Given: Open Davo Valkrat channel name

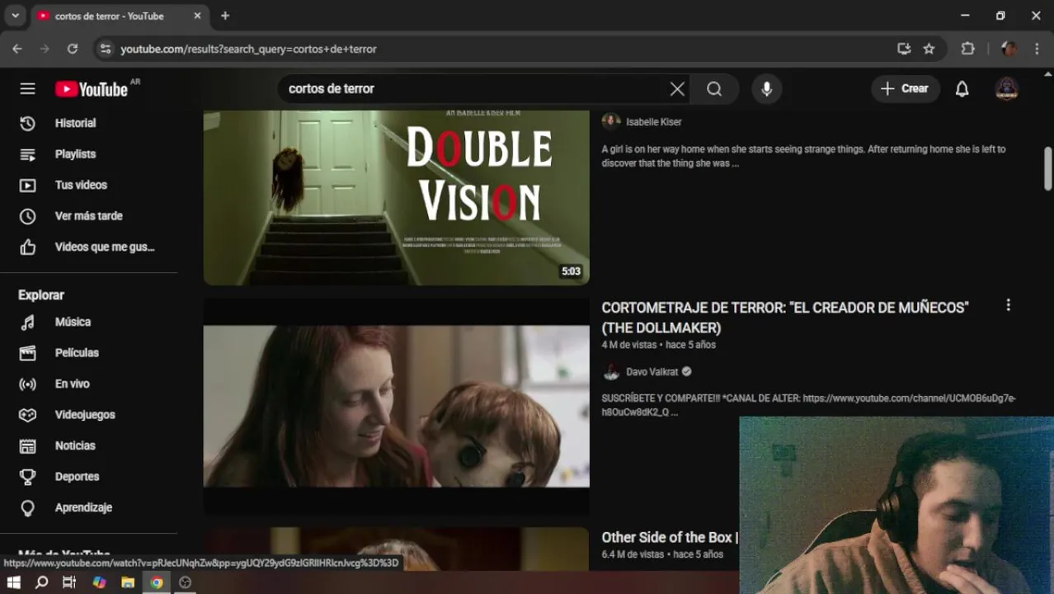Looking at the screenshot, I should [652, 372].
